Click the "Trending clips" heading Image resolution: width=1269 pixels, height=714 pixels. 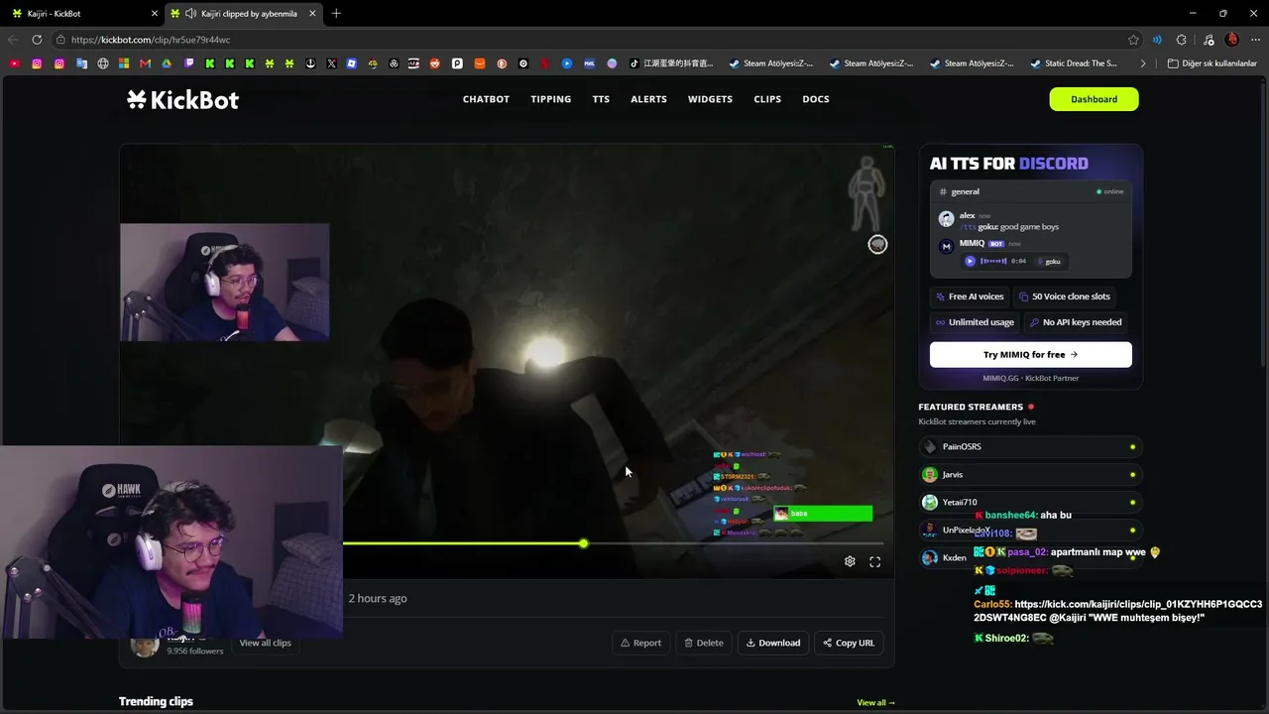click(x=156, y=701)
